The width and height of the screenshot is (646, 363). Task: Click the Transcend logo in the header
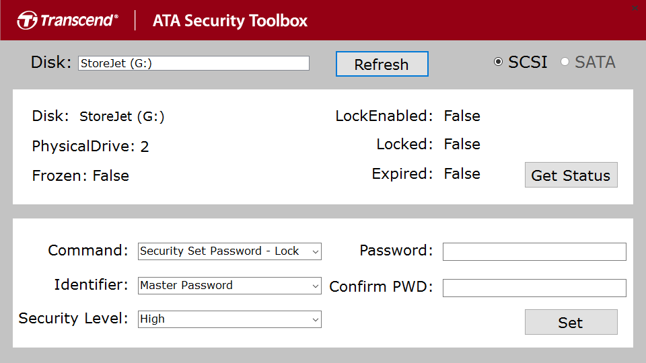(x=67, y=20)
